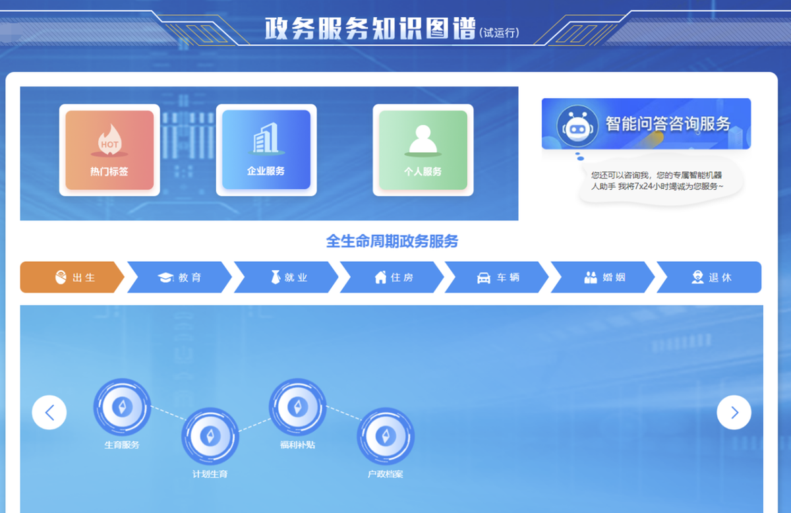Viewport: 791px width, 513px height.
Task: Advance carousel with right chevron arrow
Action: [734, 413]
